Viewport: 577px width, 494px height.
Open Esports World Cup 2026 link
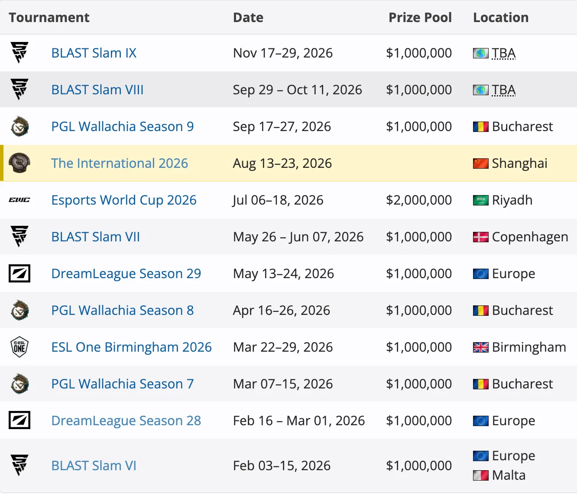point(123,200)
